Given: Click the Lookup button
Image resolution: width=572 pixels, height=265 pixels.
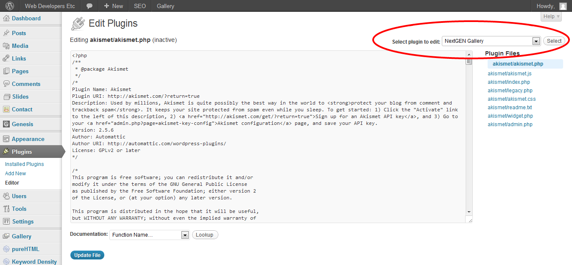Looking at the screenshot, I should tap(205, 235).
